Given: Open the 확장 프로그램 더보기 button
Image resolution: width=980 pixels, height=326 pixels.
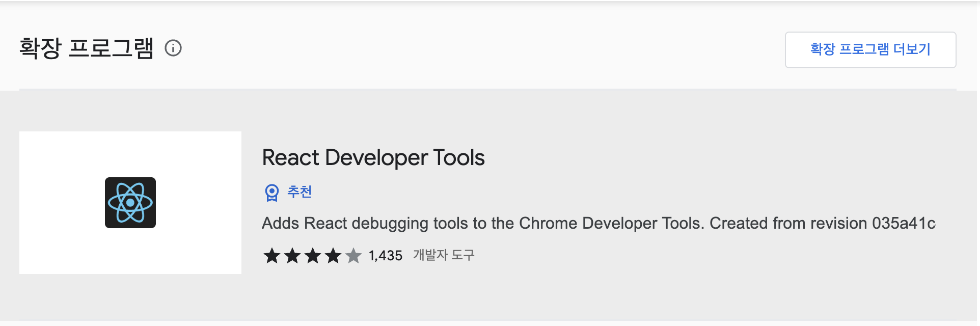Looking at the screenshot, I should point(870,50).
